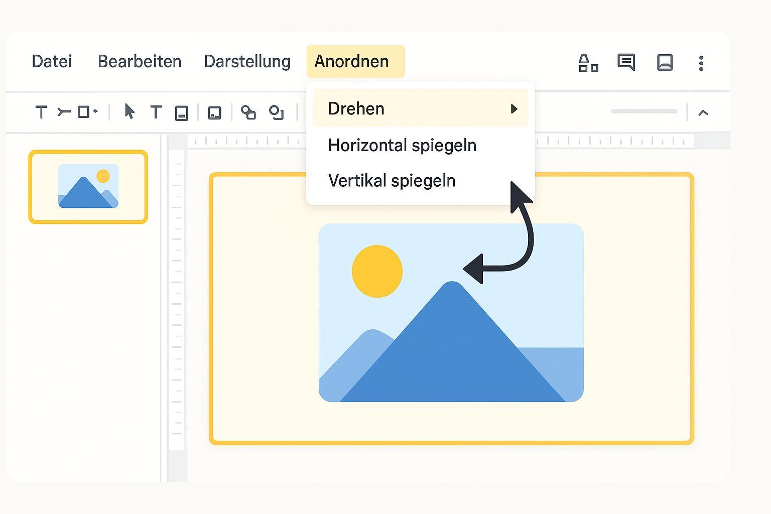The image size is (771, 514).
Task: Click the circle with corner bracket icon
Action: click(276, 112)
